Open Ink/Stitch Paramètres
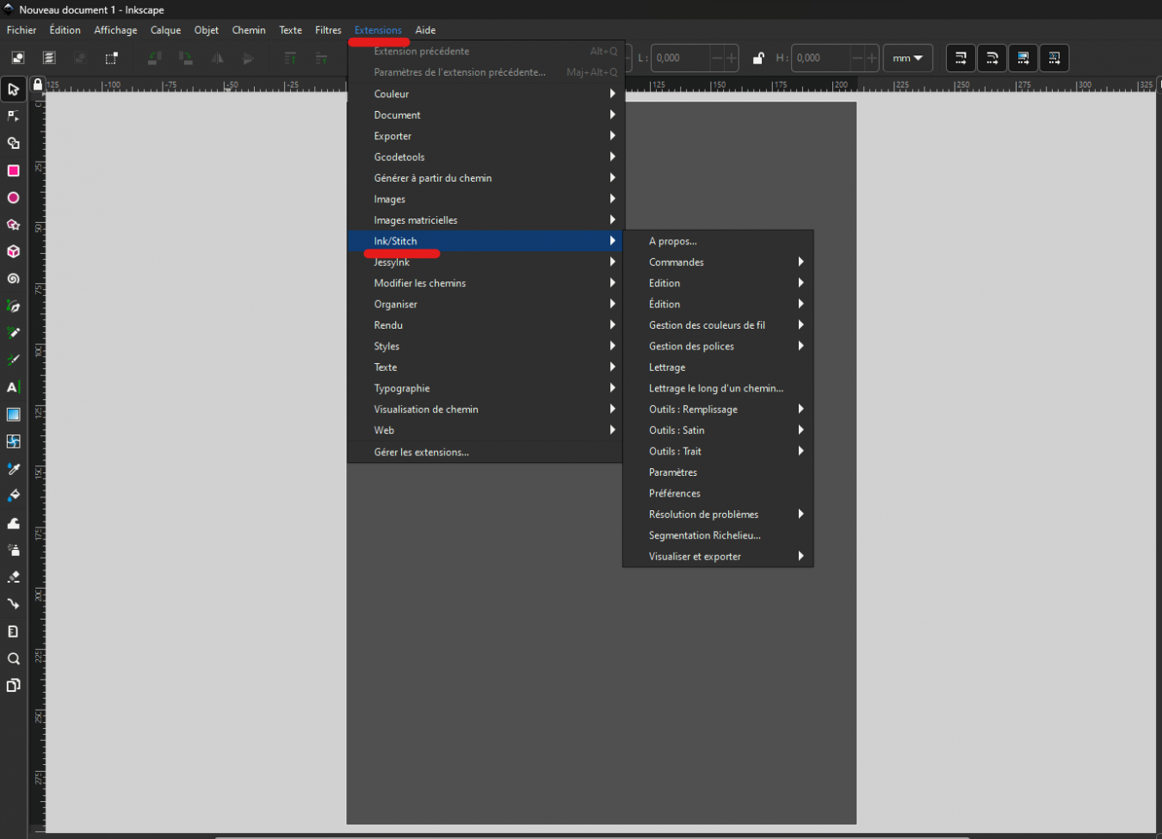1162x839 pixels. [x=671, y=472]
